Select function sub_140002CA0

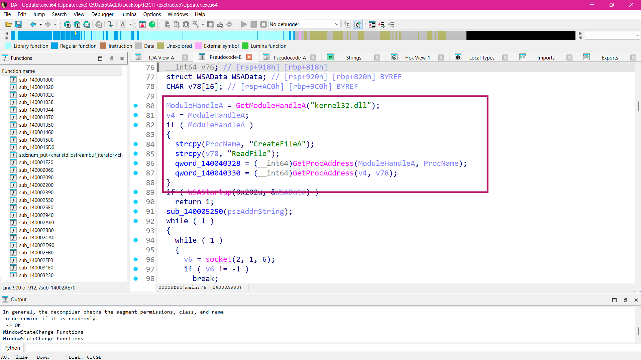36,238
